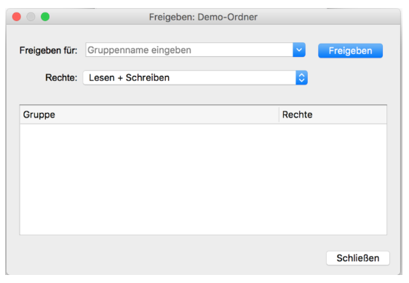The height and width of the screenshot is (283, 409).
Task: Click empty list area under Gruppe column
Action: tap(149, 179)
